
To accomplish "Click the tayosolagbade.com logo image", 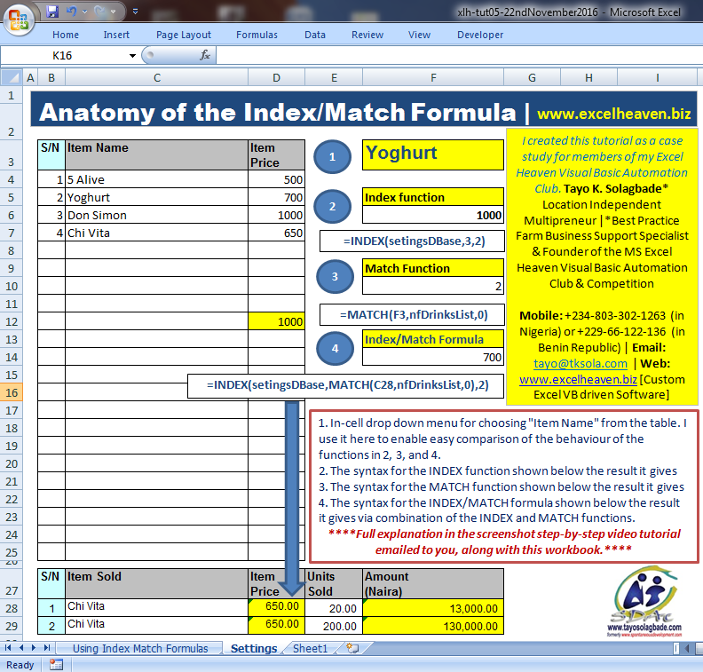I will click(644, 601).
